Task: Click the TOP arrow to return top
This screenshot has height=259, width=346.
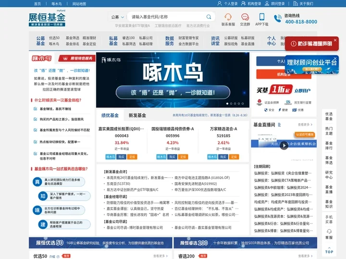Action: [x=329, y=250]
